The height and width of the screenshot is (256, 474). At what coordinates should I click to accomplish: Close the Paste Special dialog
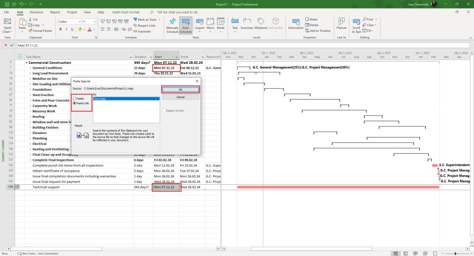tap(197, 81)
